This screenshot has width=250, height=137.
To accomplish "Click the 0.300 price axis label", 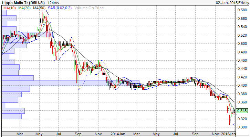I will click(x=242, y=127).
